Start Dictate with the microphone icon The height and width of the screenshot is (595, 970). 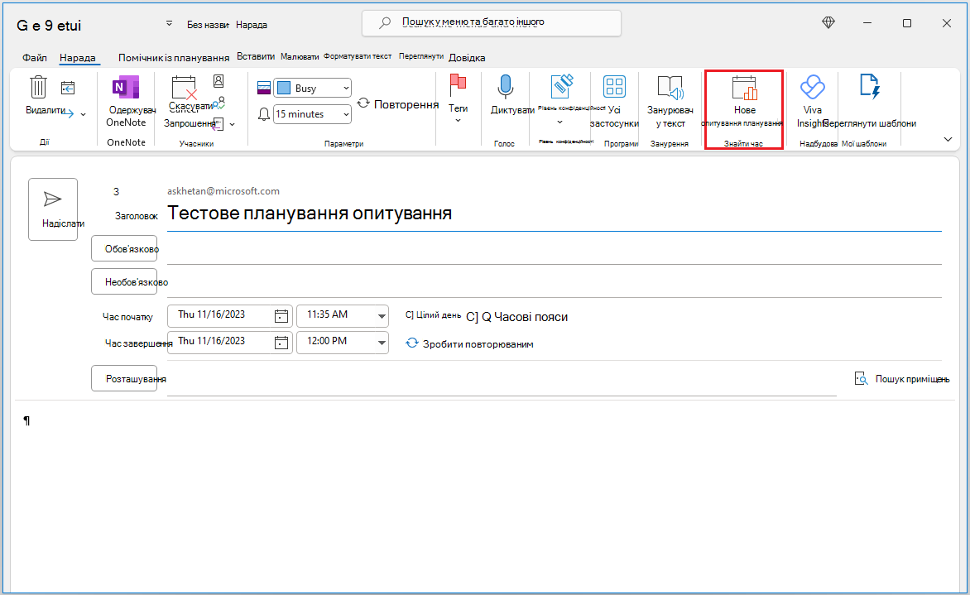point(506,87)
